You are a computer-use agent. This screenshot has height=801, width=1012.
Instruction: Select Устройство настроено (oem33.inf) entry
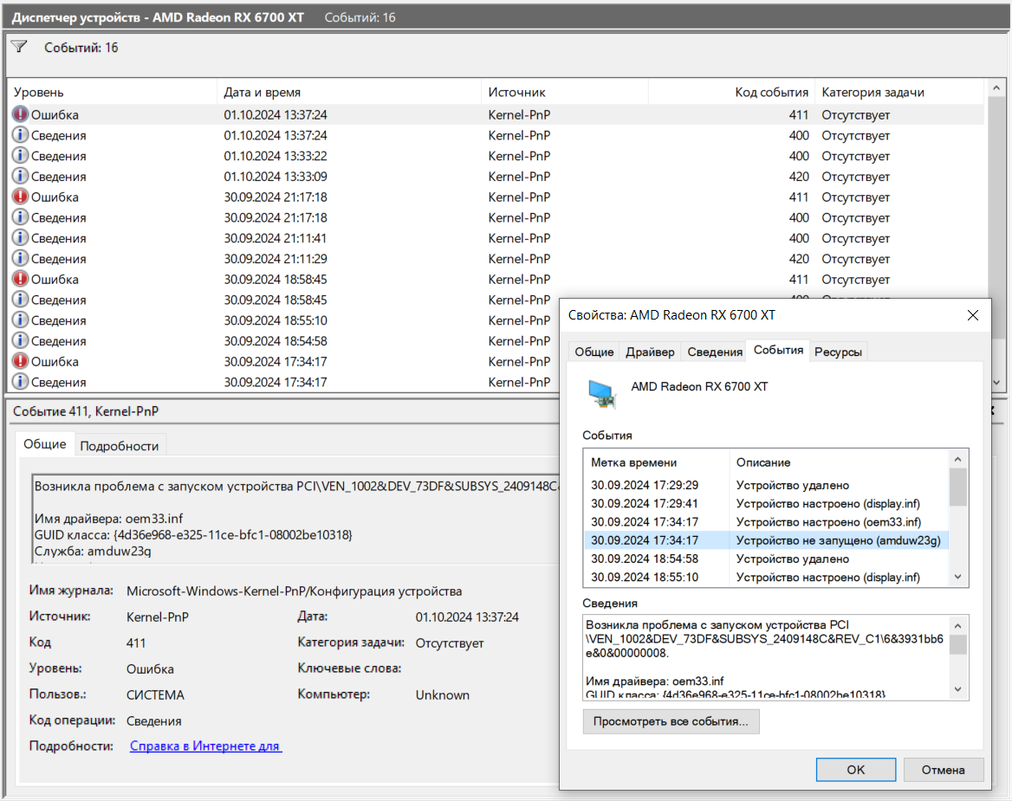766,522
